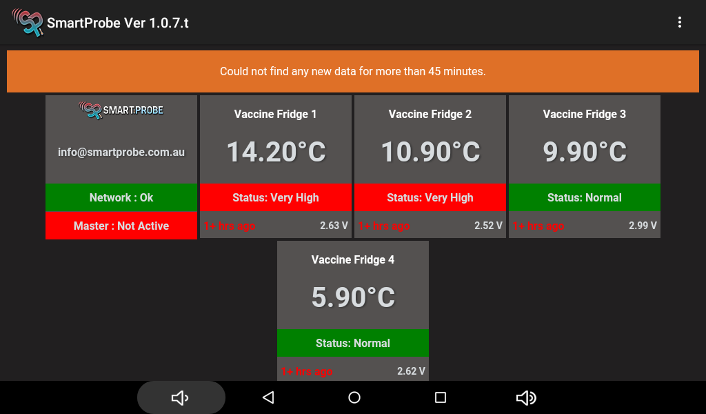Tap the info@smartprobe.com.au email address
This screenshot has width=706, height=414.
[121, 152]
